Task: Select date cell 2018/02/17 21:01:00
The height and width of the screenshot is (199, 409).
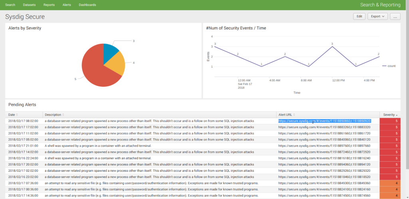Action: point(23,146)
